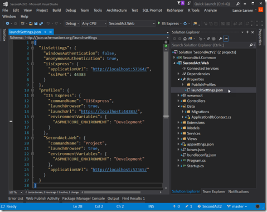Click the Quick Launch search magnifier icon

238,4
